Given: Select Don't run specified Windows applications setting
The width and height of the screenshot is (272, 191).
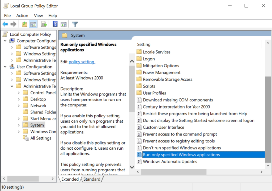Looking at the screenshot, I should pos(182,148).
